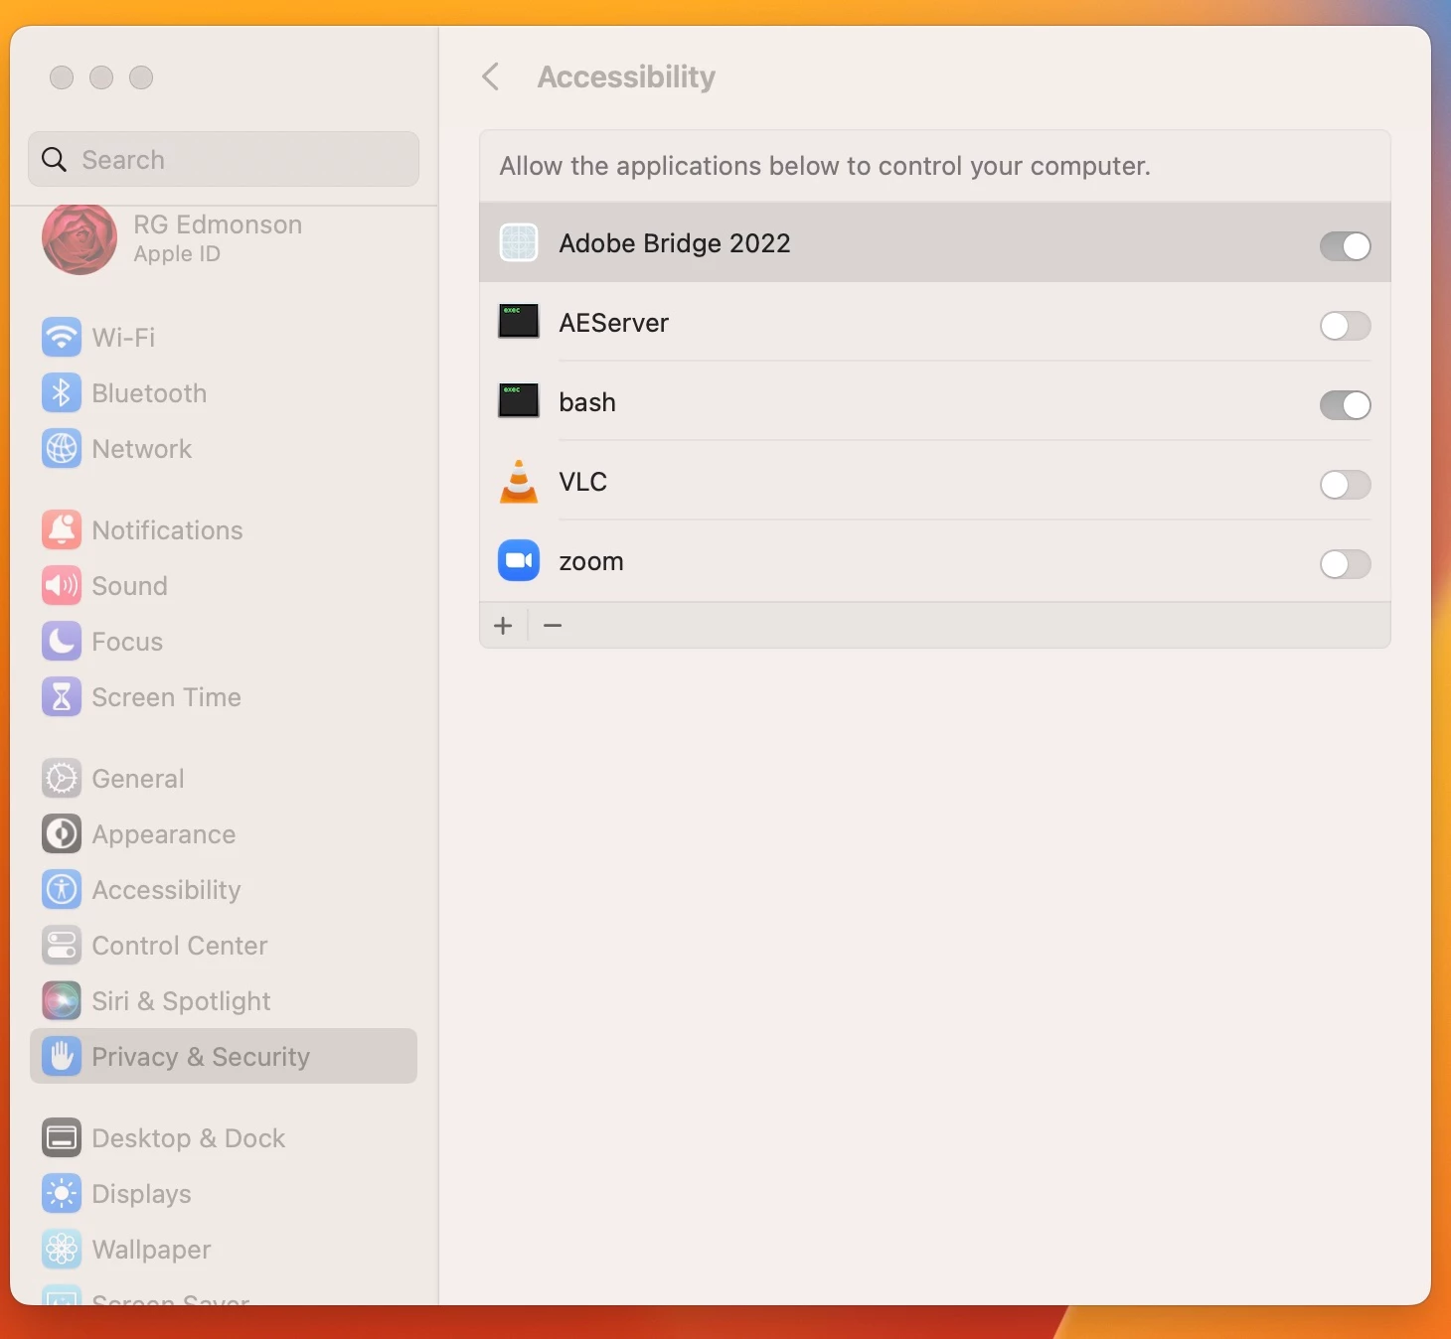This screenshot has height=1339, width=1451.
Task: Click the Desktop & Dock icon
Action: [x=62, y=1138]
